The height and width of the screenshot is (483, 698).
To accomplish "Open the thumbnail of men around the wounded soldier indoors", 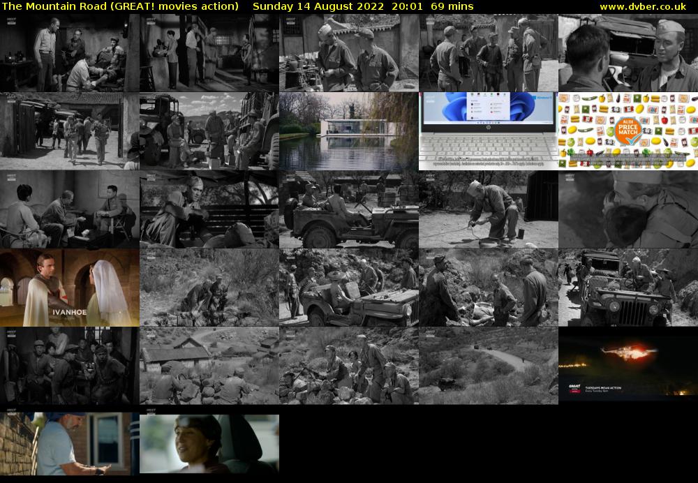I will click(x=69, y=52).
